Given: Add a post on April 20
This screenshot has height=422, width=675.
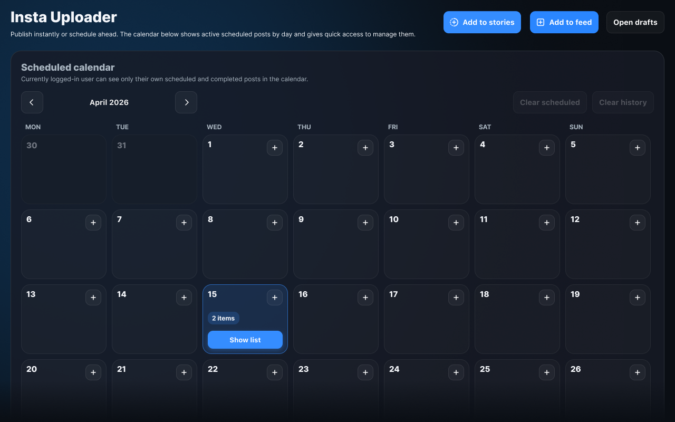Looking at the screenshot, I should 93,372.
